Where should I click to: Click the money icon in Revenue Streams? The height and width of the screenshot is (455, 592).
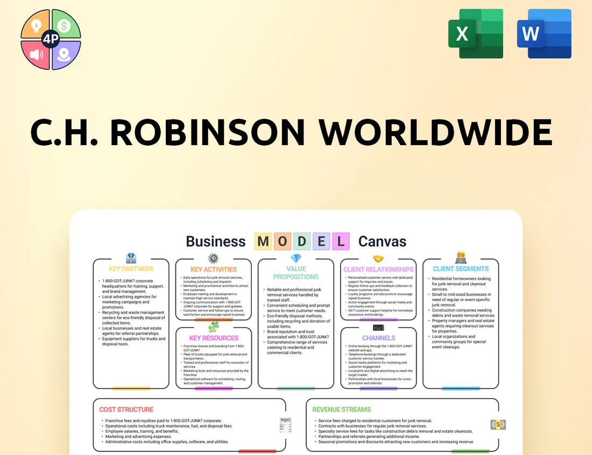tap(498, 425)
